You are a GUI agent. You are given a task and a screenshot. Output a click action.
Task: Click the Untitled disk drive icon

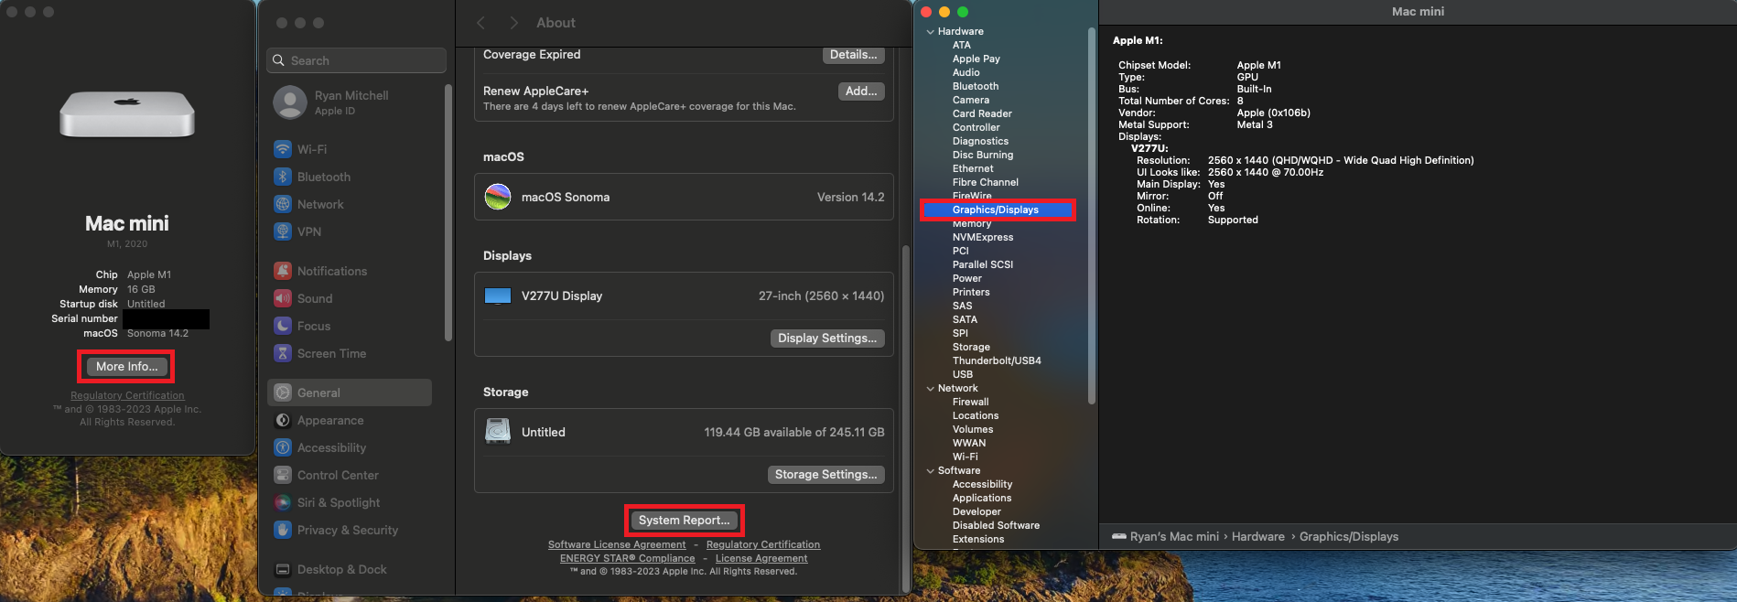point(498,431)
